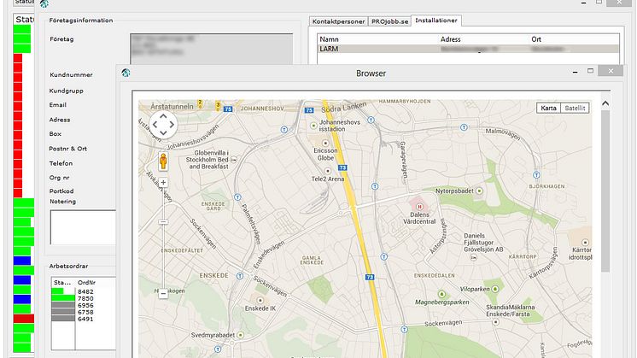Screen dimensions: 637x358
Task: Switch map to Karta view
Action: 548,109
